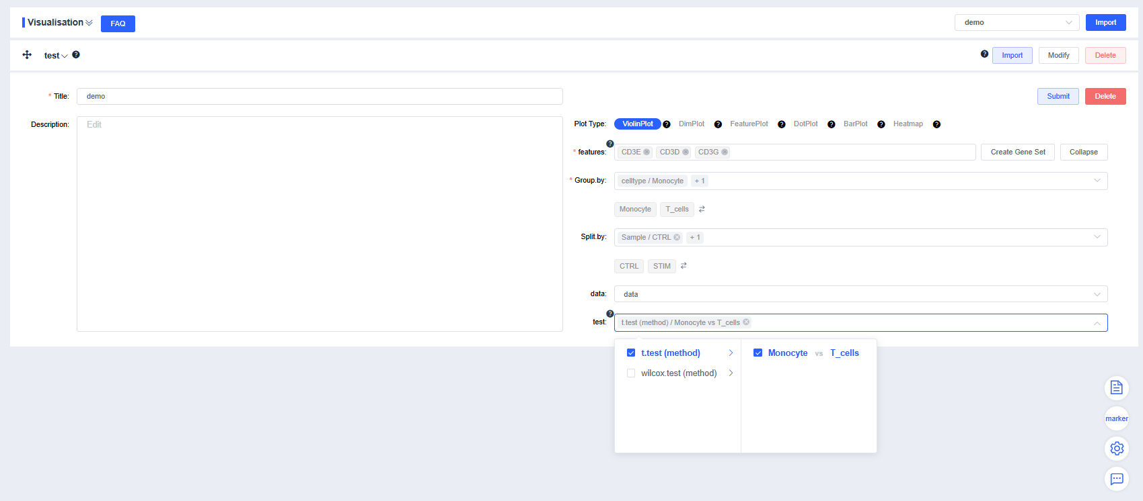
Task: Click the Create Gene Set button
Action: click(1017, 152)
